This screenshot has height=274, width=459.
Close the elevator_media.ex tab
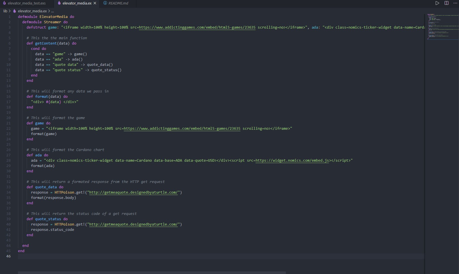(95, 3)
